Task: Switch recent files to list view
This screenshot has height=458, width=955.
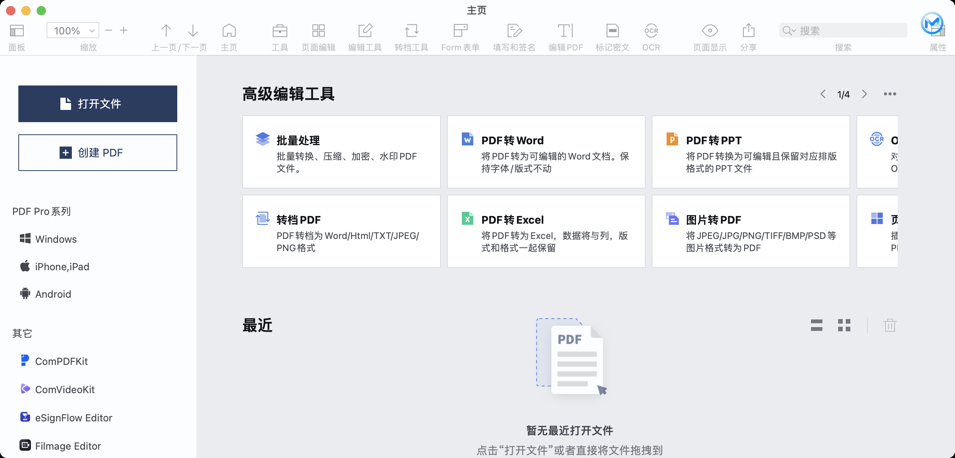Action: pyautogui.click(x=817, y=326)
